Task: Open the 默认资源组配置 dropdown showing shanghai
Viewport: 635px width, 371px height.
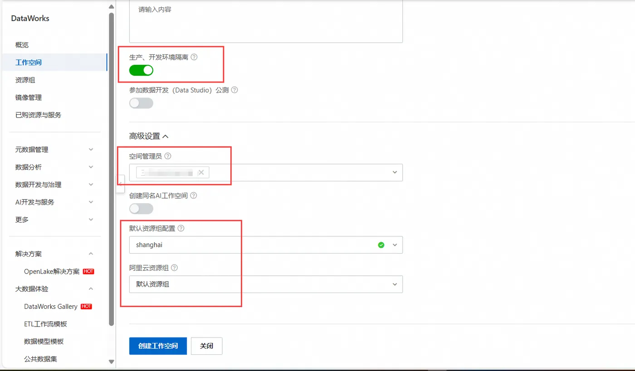Action: click(266, 245)
